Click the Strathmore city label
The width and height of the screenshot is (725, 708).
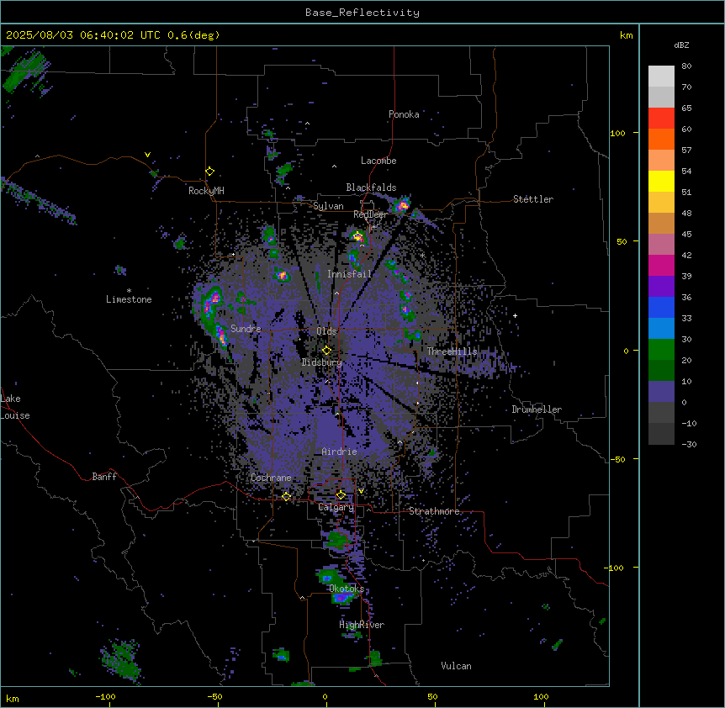pyautogui.click(x=434, y=511)
